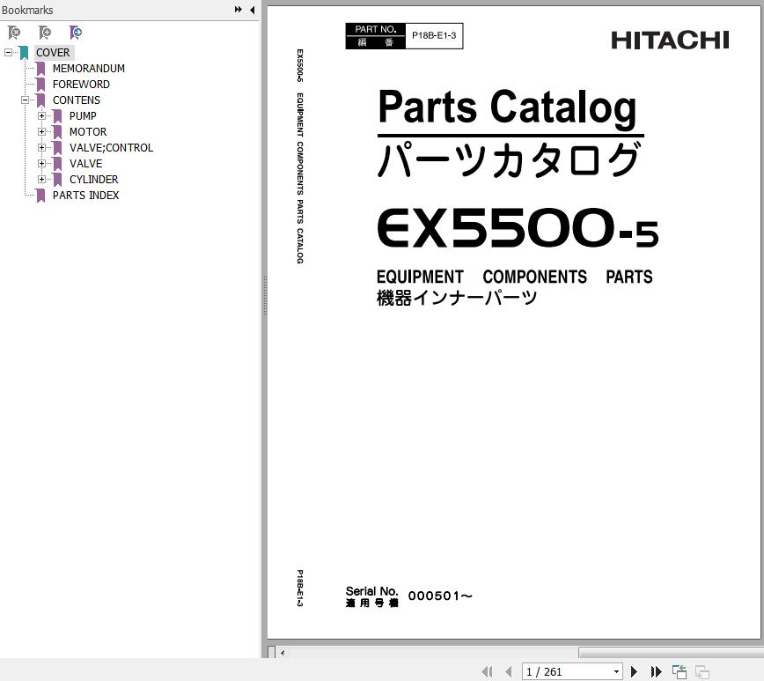Click the previous view navigation icon
The width and height of the screenshot is (764, 681).
pyautogui.click(x=680, y=671)
